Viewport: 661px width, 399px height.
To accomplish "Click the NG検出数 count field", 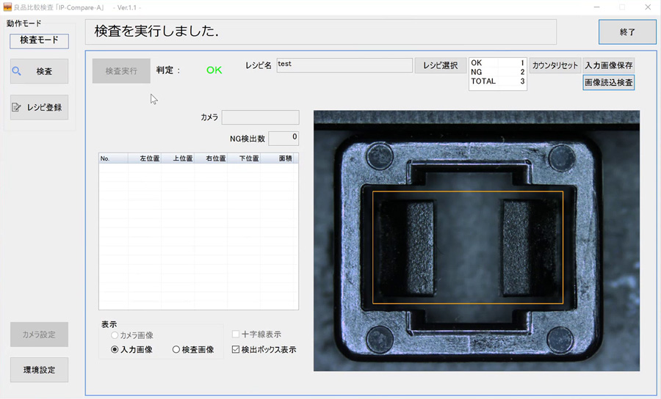I will point(283,138).
